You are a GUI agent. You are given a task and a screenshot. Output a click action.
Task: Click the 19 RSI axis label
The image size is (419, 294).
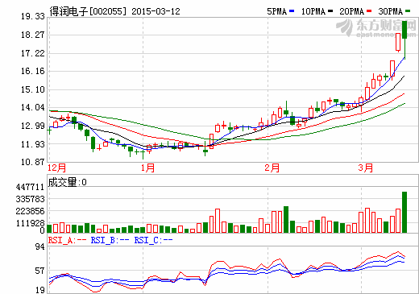pos(40,290)
